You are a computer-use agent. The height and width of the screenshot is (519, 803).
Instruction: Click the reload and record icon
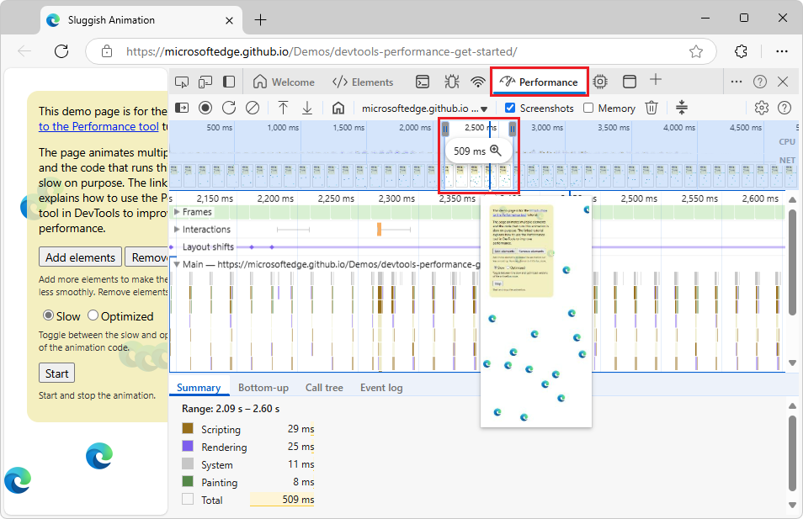[x=229, y=108]
